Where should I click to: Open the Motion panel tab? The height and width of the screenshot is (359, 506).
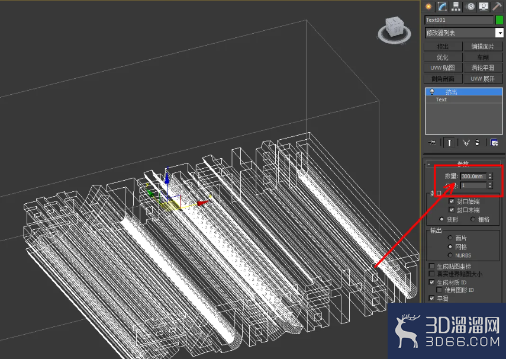click(470, 7)
